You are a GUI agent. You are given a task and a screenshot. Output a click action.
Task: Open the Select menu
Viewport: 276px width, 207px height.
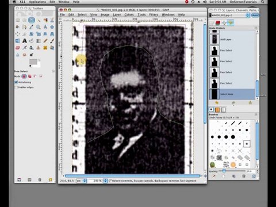tap(82, 14)
